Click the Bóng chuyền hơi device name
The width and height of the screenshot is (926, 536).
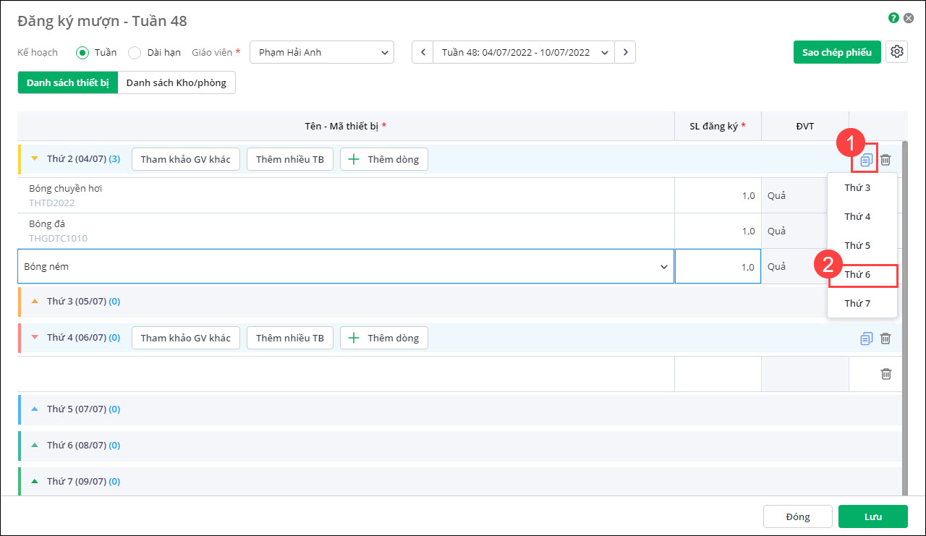(66, 189)
